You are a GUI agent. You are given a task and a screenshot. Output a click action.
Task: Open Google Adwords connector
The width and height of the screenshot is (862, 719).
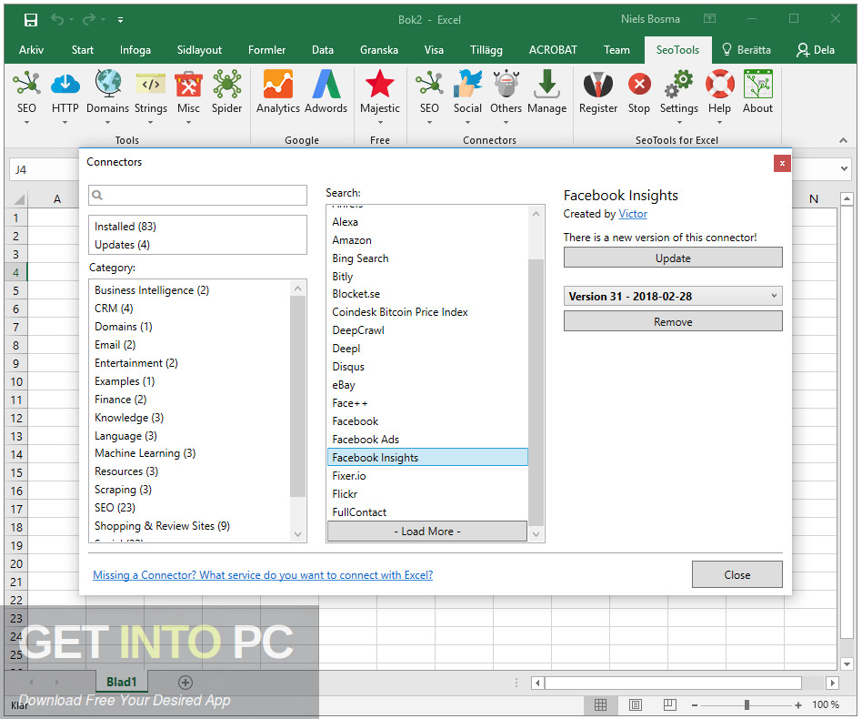point(326,93)
